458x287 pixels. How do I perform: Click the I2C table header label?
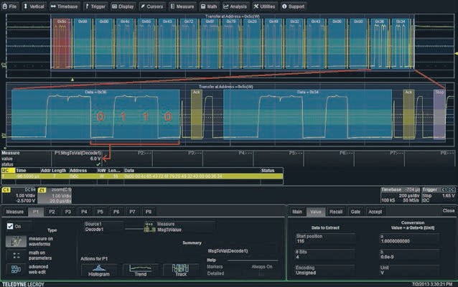(x=8, y=171)
